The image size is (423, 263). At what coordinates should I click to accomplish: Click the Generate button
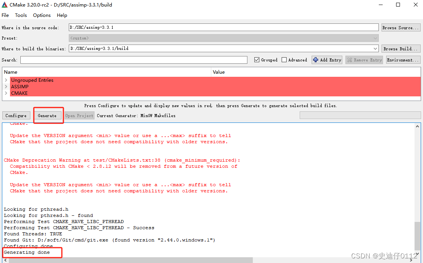click(47, 116)
